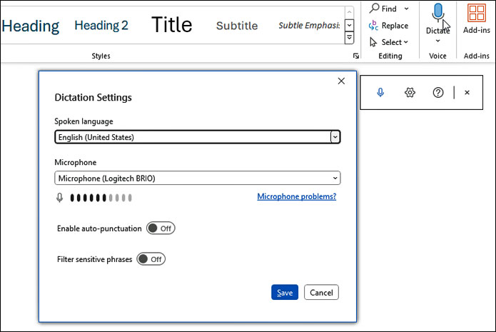Open the Microphone problems? link
Viewport: 496px width, 332px height.
click(296, 196)
